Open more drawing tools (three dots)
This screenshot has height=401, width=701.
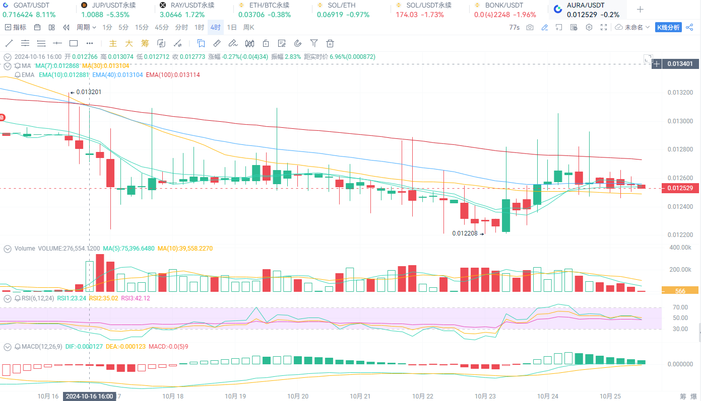(x=90, y=43)
